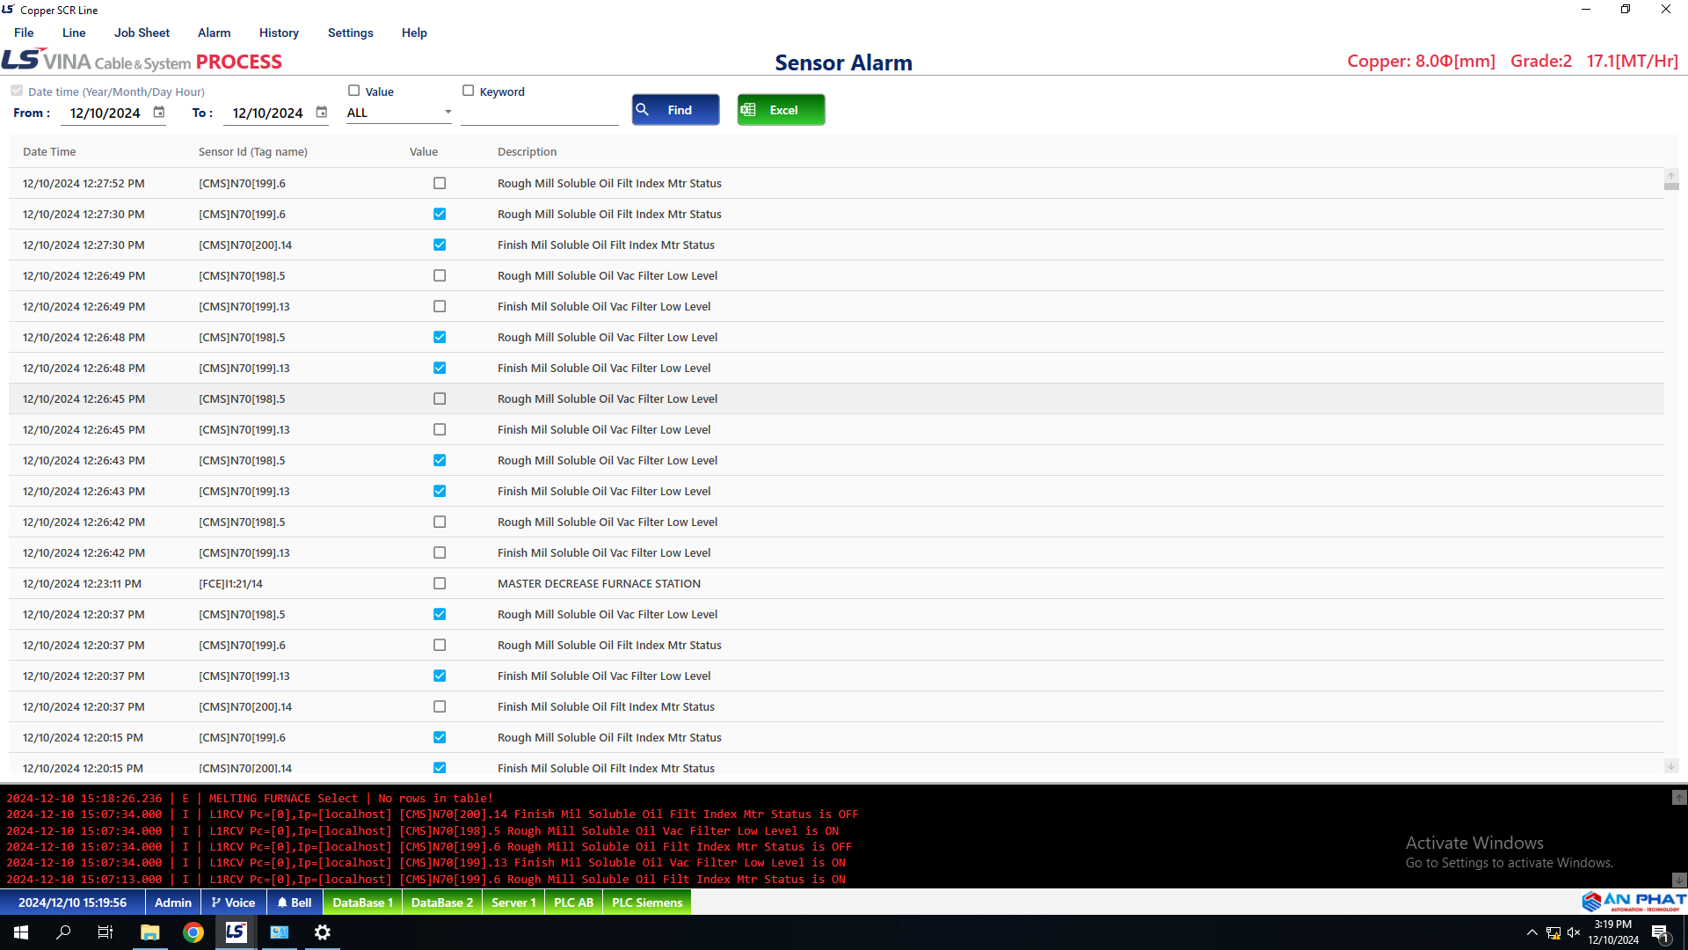
Task: Click the Windows search magnifier icon
Action: click(63, 932)
